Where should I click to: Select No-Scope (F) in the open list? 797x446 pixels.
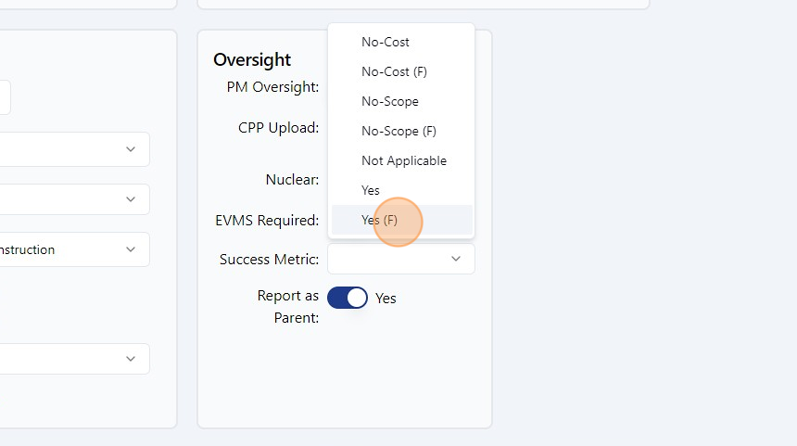[x=398, y=131]
